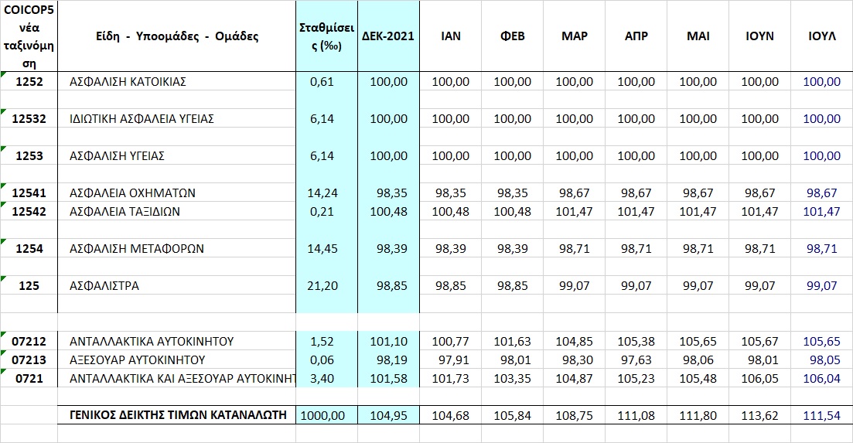853x443 pixels.
Task: Click the ΜΑΡ value 108,75
Action: tap(575, 415)
